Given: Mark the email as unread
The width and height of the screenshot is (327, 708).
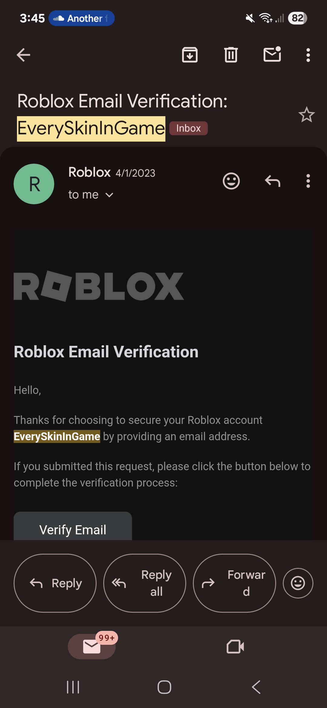Looking at the screenshot, I should point(272,55).
